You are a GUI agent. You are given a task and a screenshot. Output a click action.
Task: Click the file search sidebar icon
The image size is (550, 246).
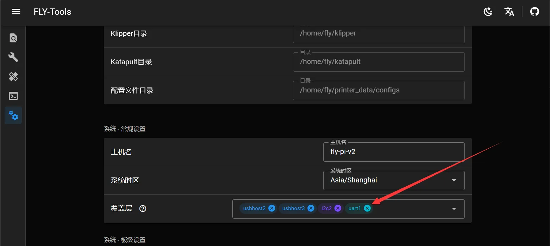(x=13, y=38)
